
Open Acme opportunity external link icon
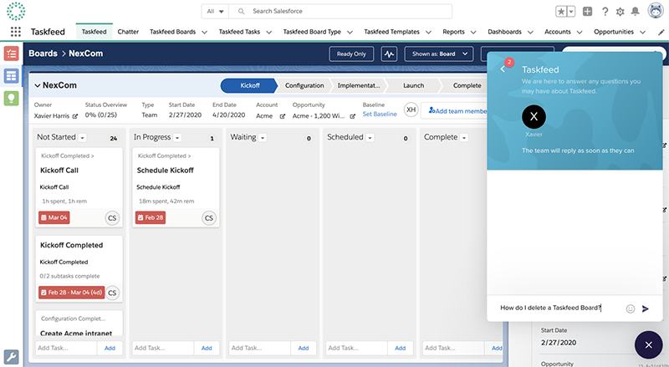(x=352, y=116)
